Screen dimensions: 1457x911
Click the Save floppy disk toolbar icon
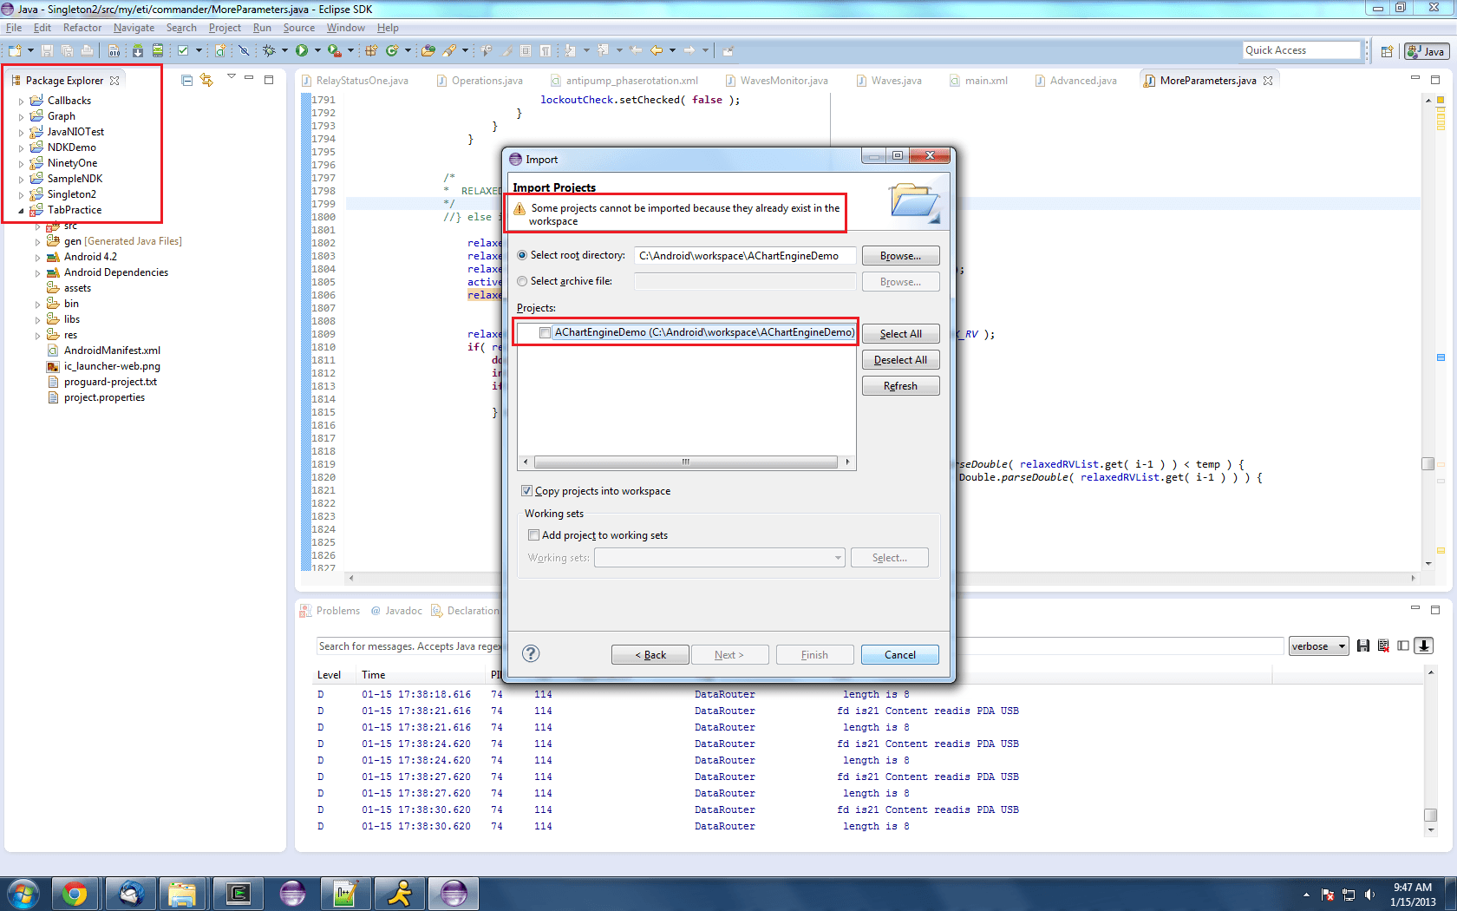(x=47, y=50)
